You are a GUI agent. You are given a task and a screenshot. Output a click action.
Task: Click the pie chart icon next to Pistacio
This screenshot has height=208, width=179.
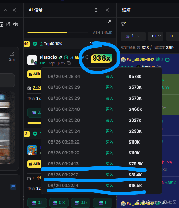coord(66,57)
